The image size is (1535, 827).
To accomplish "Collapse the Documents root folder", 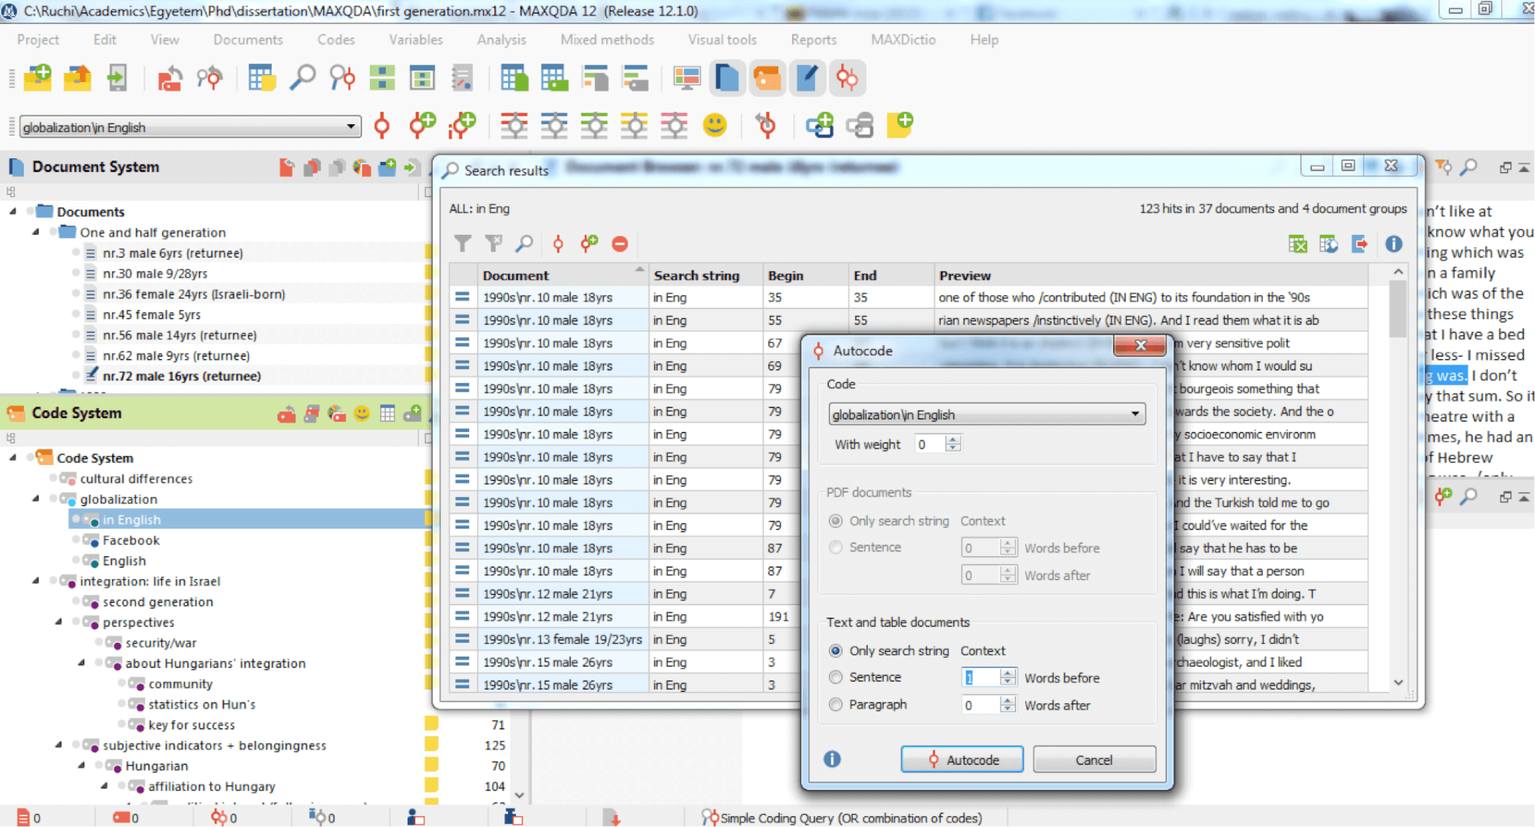I will click(x=13, y=211).
